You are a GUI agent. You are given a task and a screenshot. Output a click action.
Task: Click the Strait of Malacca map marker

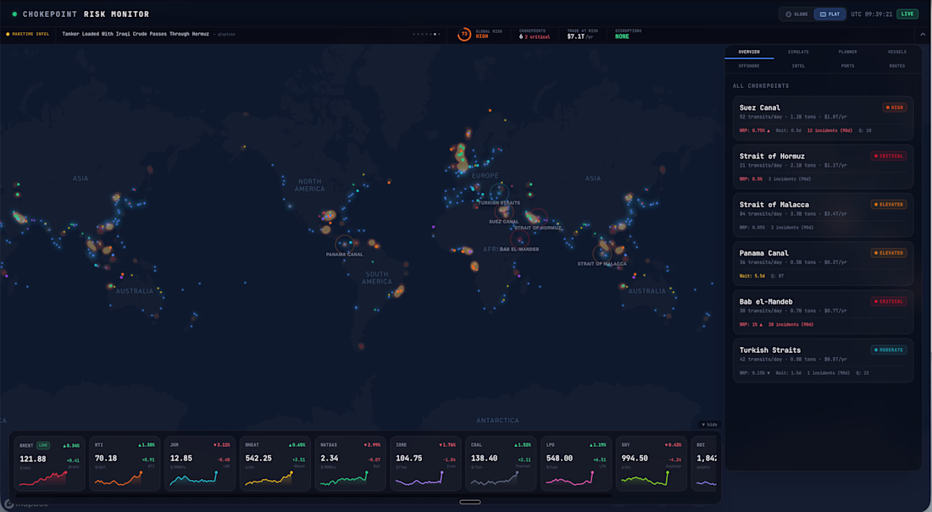(x=602, y=254)
